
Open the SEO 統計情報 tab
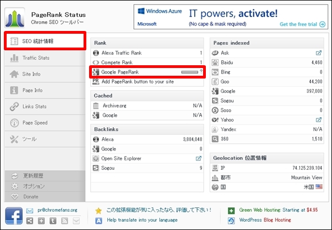click(x=45, y=41)
